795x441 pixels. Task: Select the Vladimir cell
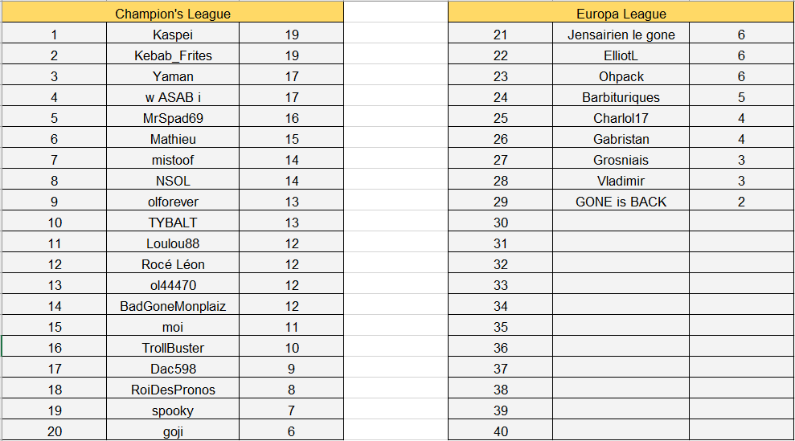click(621, 181)
